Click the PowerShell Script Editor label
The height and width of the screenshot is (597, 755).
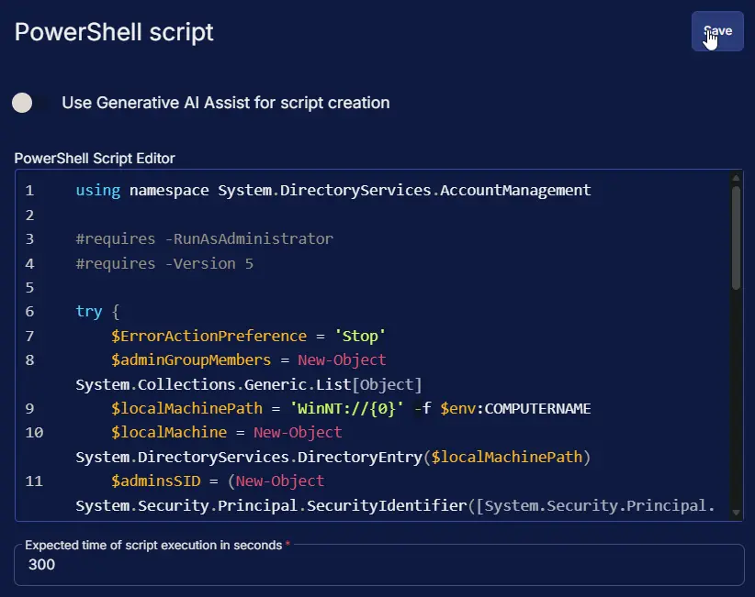pos(95,159)
